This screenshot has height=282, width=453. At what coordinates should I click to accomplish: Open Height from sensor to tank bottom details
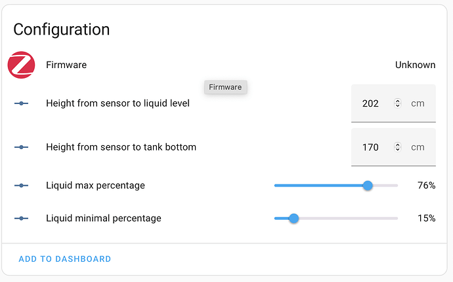[x=121, y=147]
